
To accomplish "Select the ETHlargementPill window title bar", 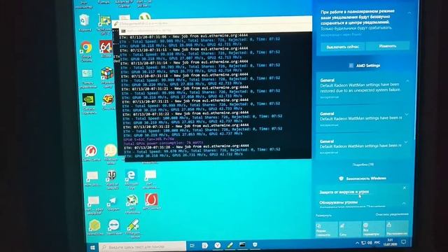I will coord(212,23).
